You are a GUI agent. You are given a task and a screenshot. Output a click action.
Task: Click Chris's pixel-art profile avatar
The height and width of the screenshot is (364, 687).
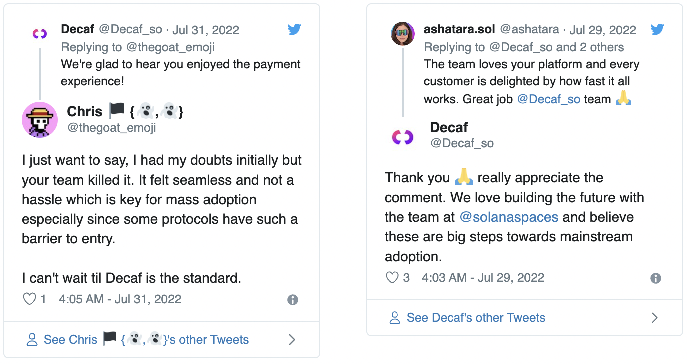click(40, 120)
